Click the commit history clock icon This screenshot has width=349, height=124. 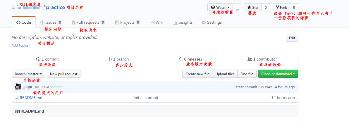(x=38, y=59)
